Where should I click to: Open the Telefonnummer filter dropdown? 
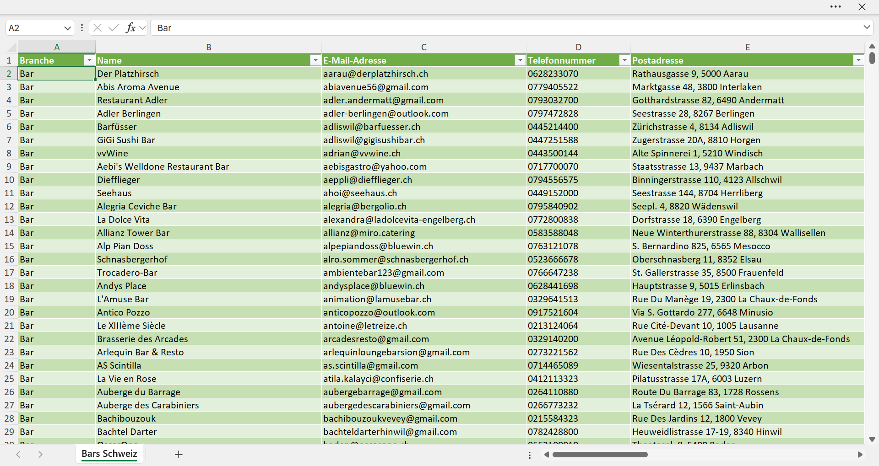click(624, 60)
